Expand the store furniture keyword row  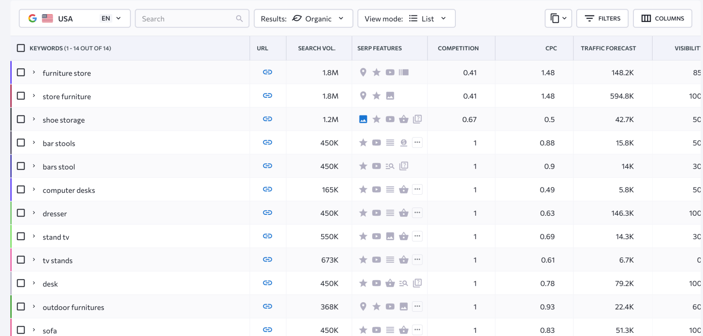click(x=34, y=96)
